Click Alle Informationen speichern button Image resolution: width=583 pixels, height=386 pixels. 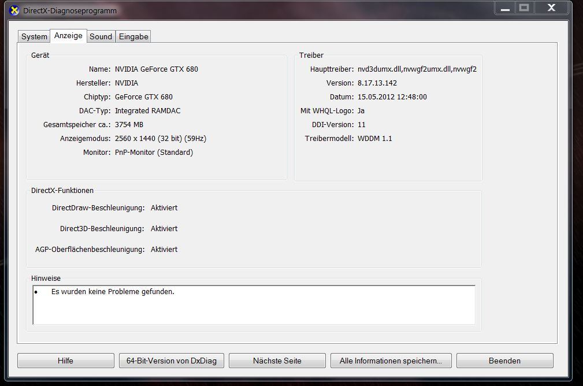tap(391, 361)
